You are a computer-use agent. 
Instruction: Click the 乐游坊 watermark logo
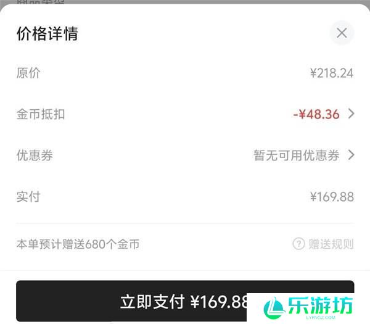tap(308, 308)
